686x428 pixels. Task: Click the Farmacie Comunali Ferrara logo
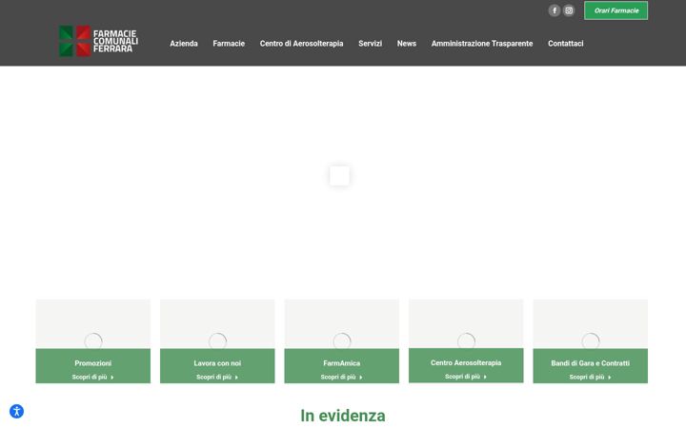98,41
